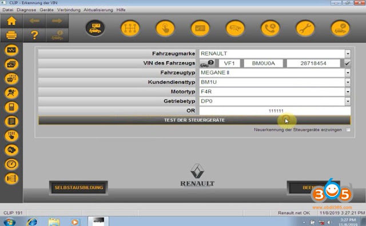Click the SELBSTAUSBILDUNG button

pyautogui.click(x=79, y=188)
